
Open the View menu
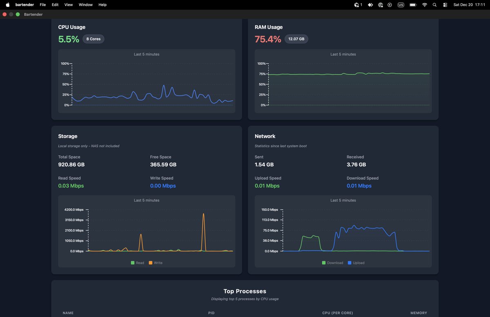coord(69,5)
